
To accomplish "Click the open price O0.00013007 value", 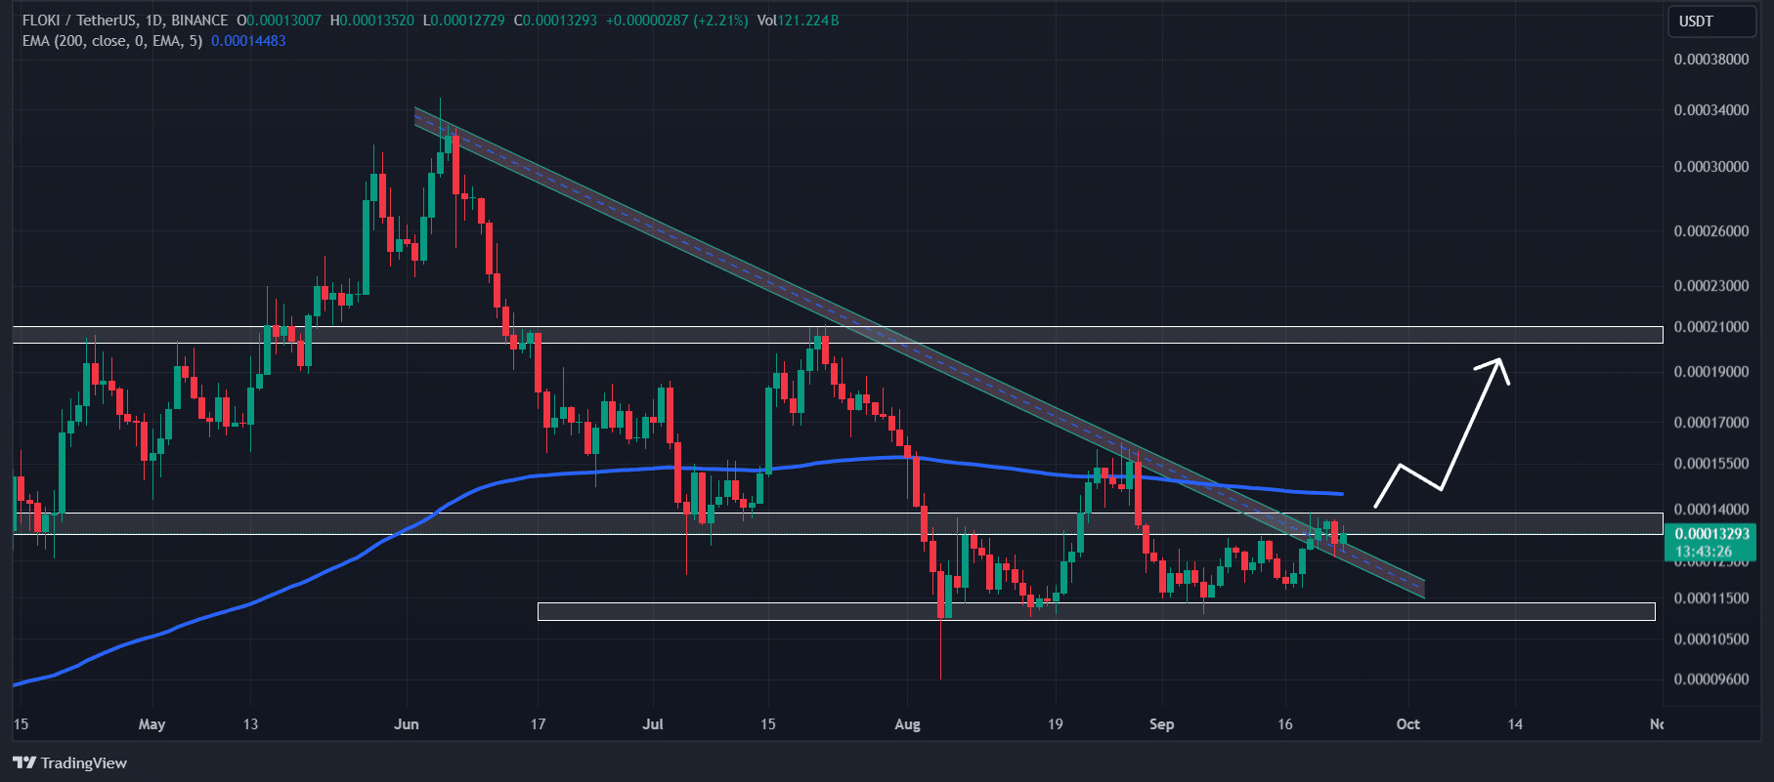I will click(279, 21).
